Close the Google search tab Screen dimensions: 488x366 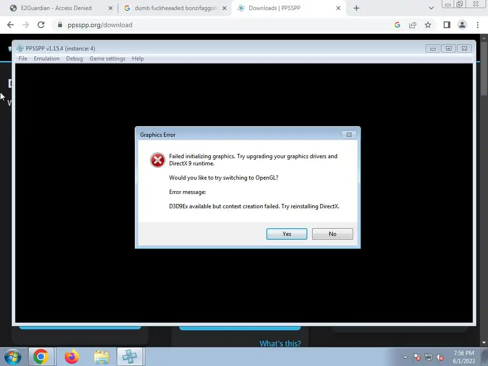(x=224, y=8)
